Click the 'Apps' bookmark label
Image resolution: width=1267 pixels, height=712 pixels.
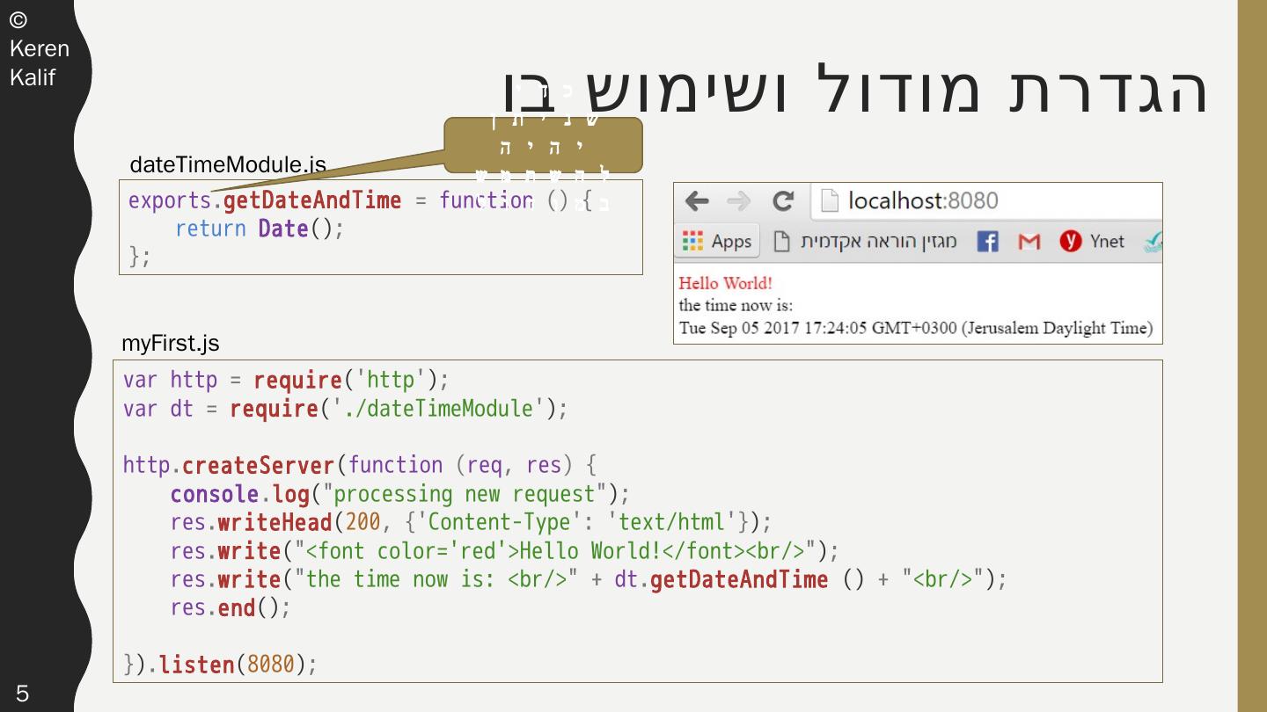click(731, 241)
